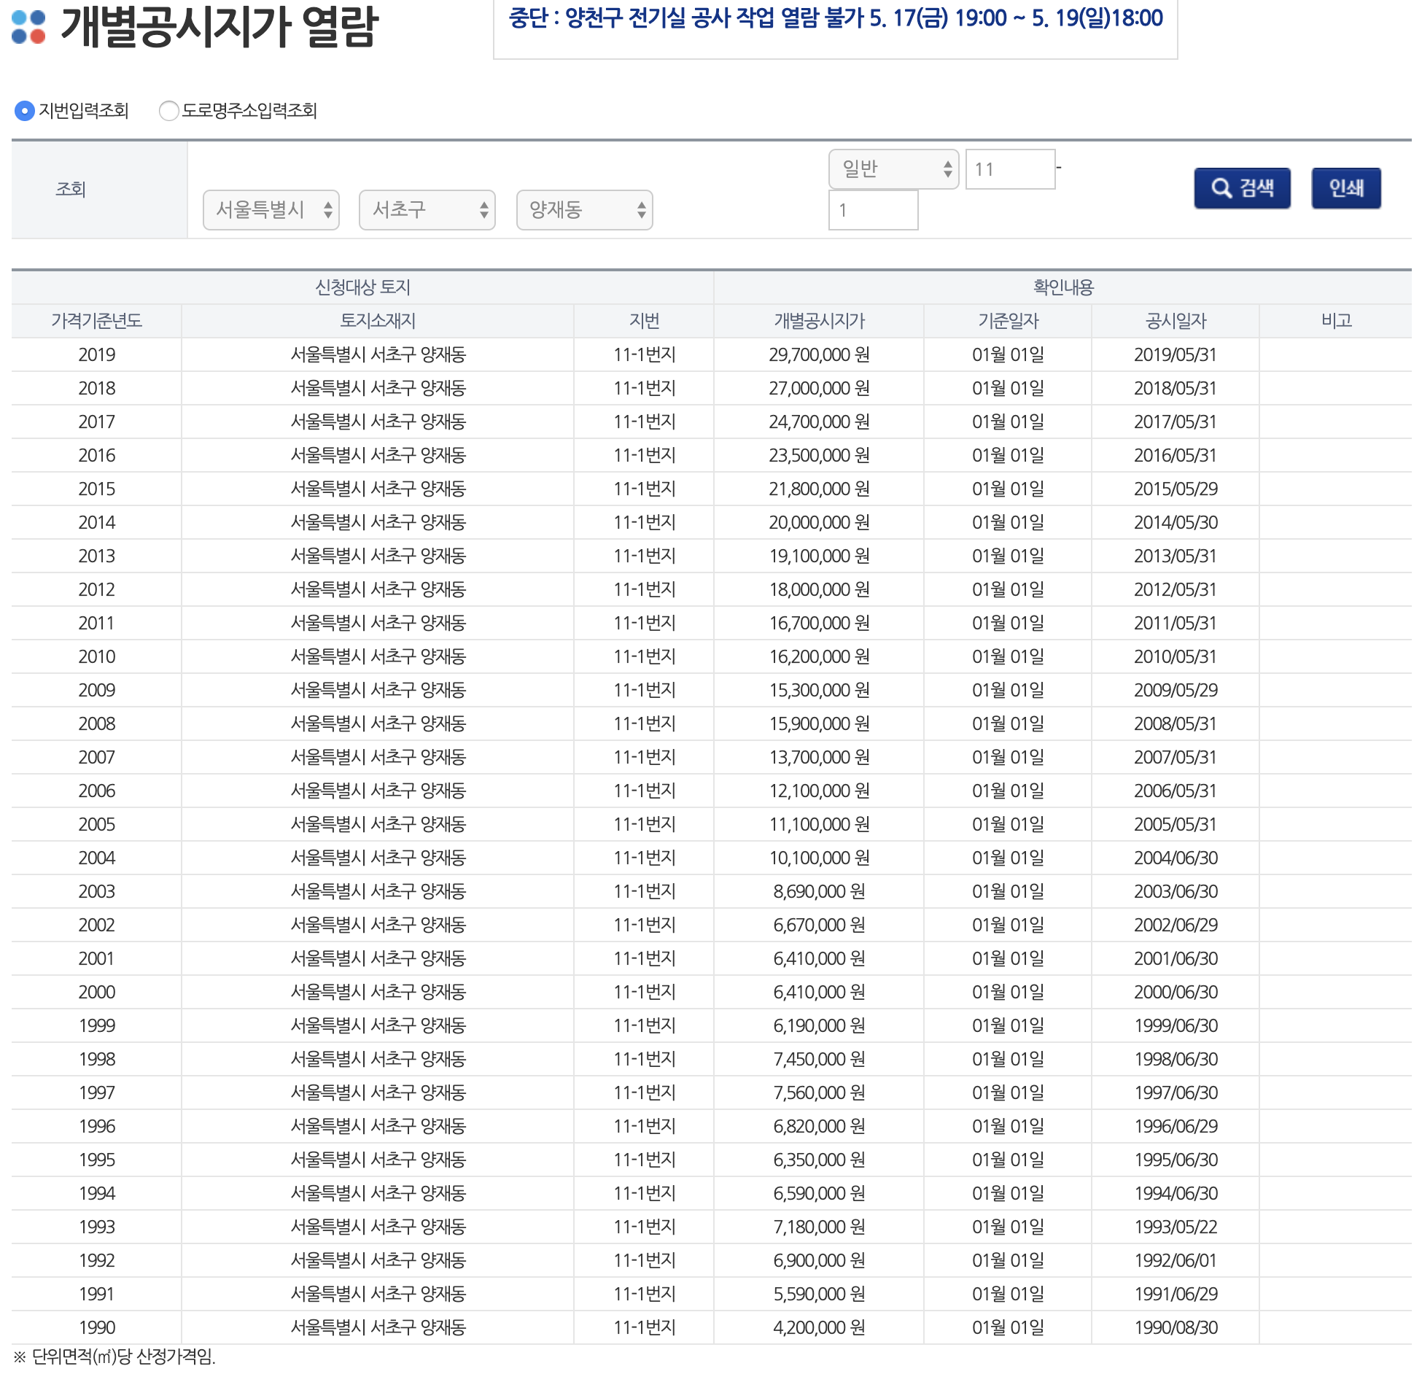Open the 서초구 district dropdown
Image resolution: width=1422 pixels, height=1374 pixels.
click(x=427, y=210)
